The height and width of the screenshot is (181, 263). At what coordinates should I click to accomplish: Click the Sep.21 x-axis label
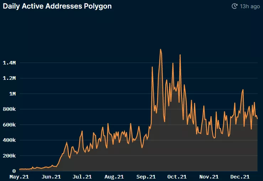click(x=146, y=177)
